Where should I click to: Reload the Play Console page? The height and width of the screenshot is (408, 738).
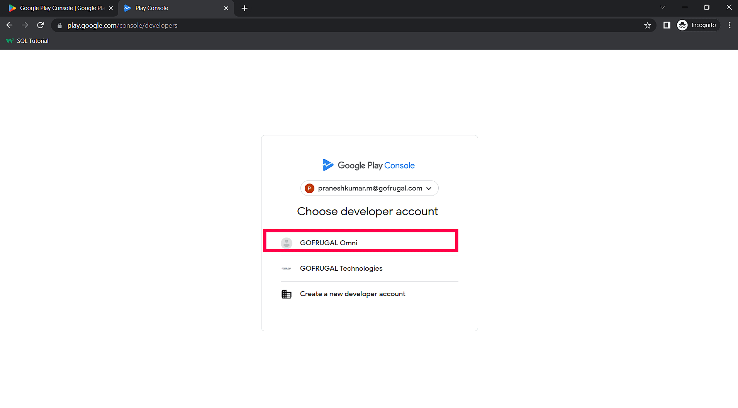(x=41, y=25)
